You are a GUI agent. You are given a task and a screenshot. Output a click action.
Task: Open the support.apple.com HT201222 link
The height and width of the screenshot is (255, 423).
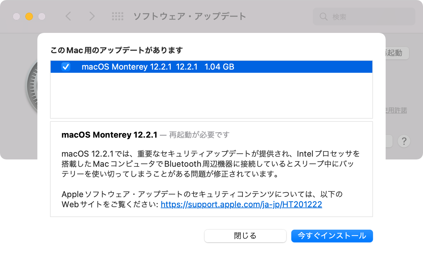coord(241,204)
